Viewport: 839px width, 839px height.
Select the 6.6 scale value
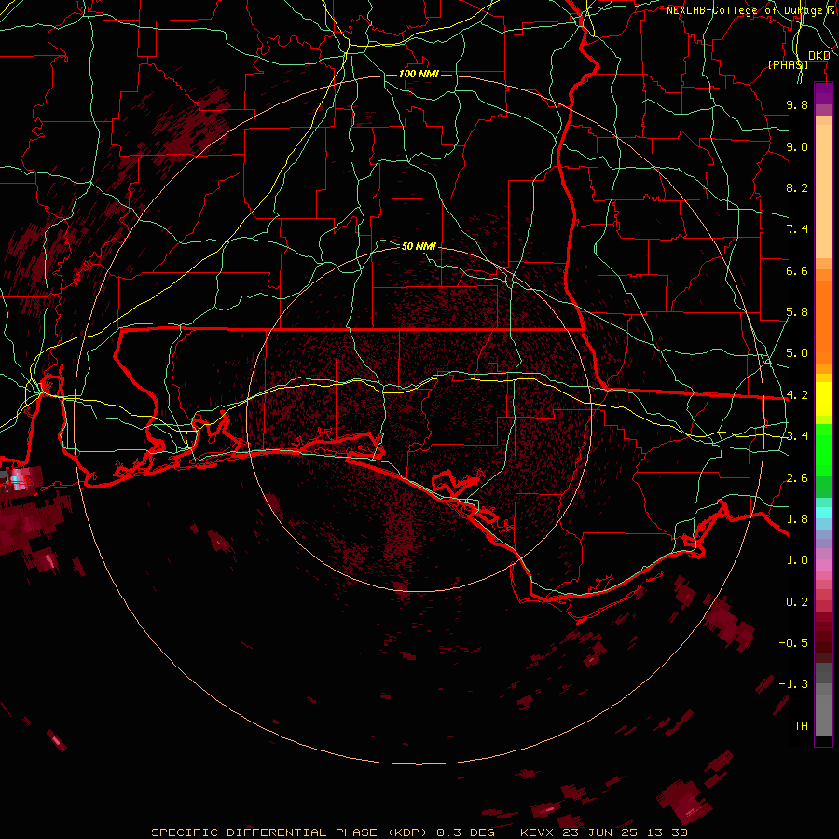(x=797, y=270)
